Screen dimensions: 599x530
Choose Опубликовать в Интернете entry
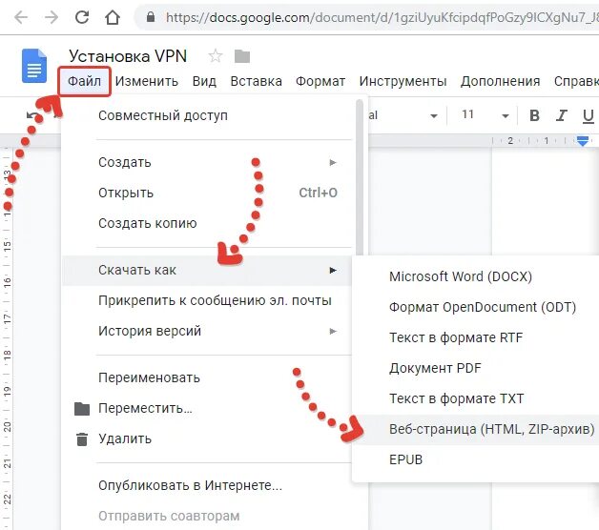point(207,486)
